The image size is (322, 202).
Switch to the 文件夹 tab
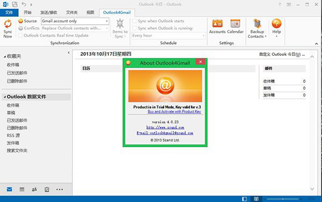tap(72, 12)
